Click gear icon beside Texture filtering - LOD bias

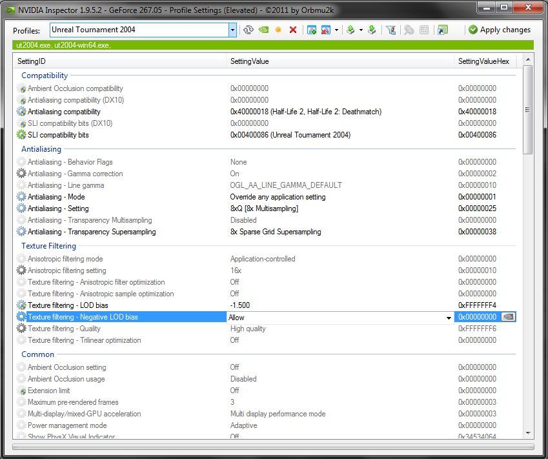(x=21, y=305)
